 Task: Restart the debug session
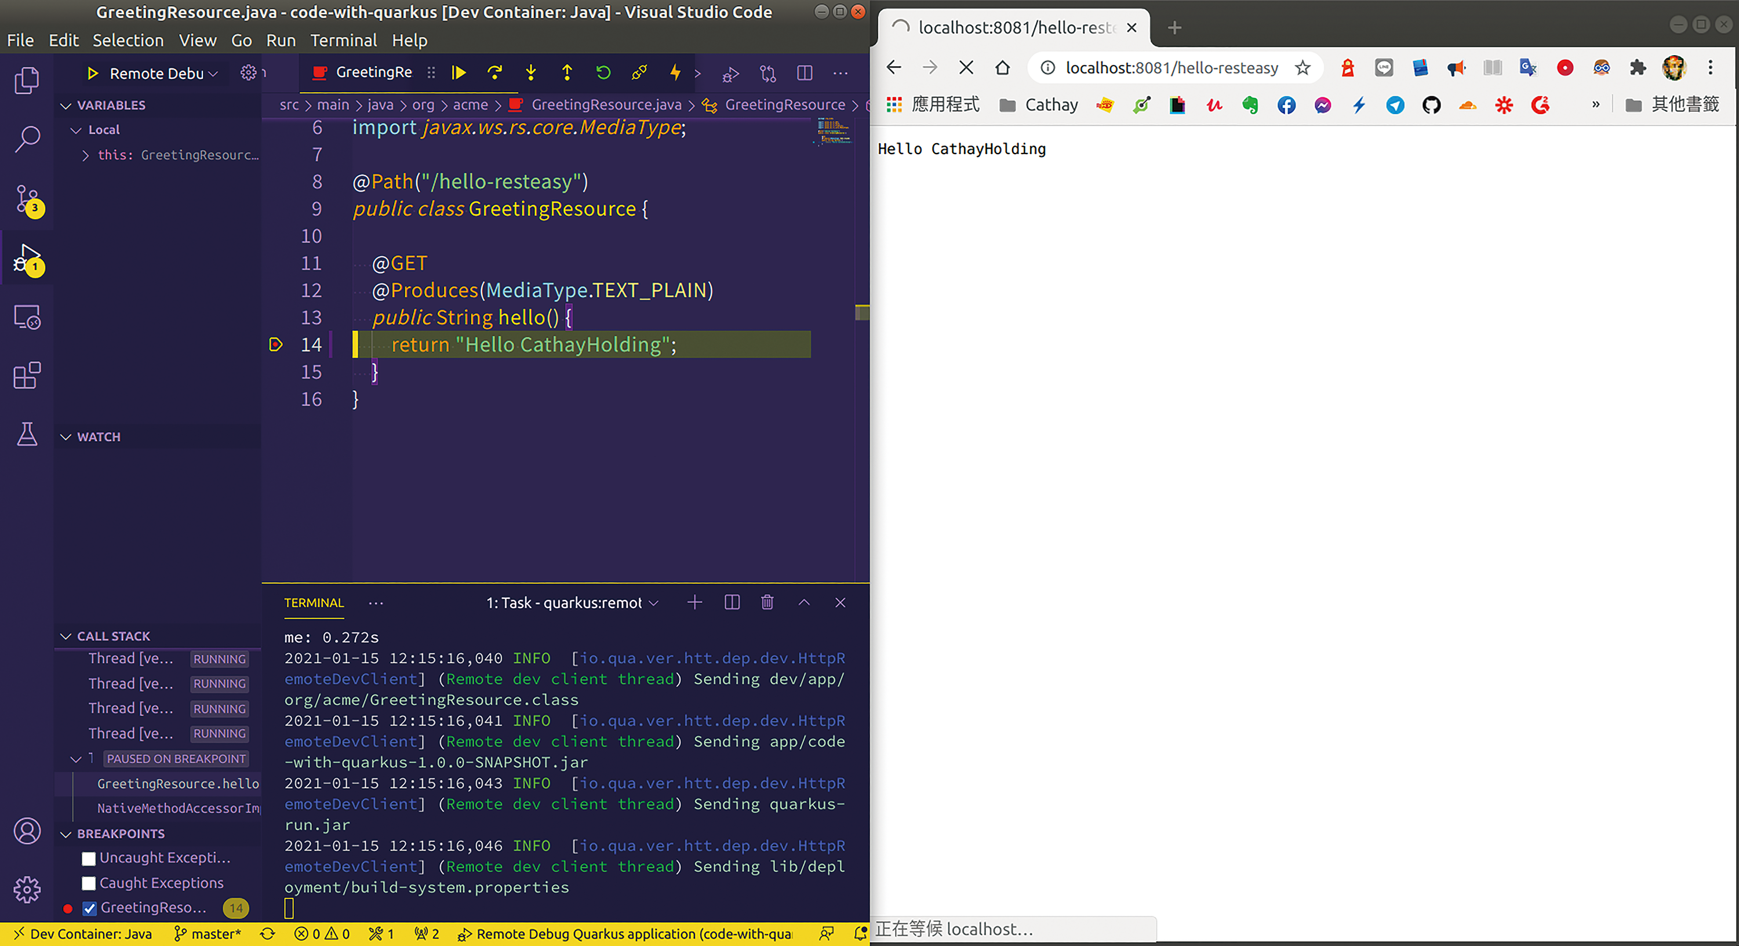coord(603,72)
